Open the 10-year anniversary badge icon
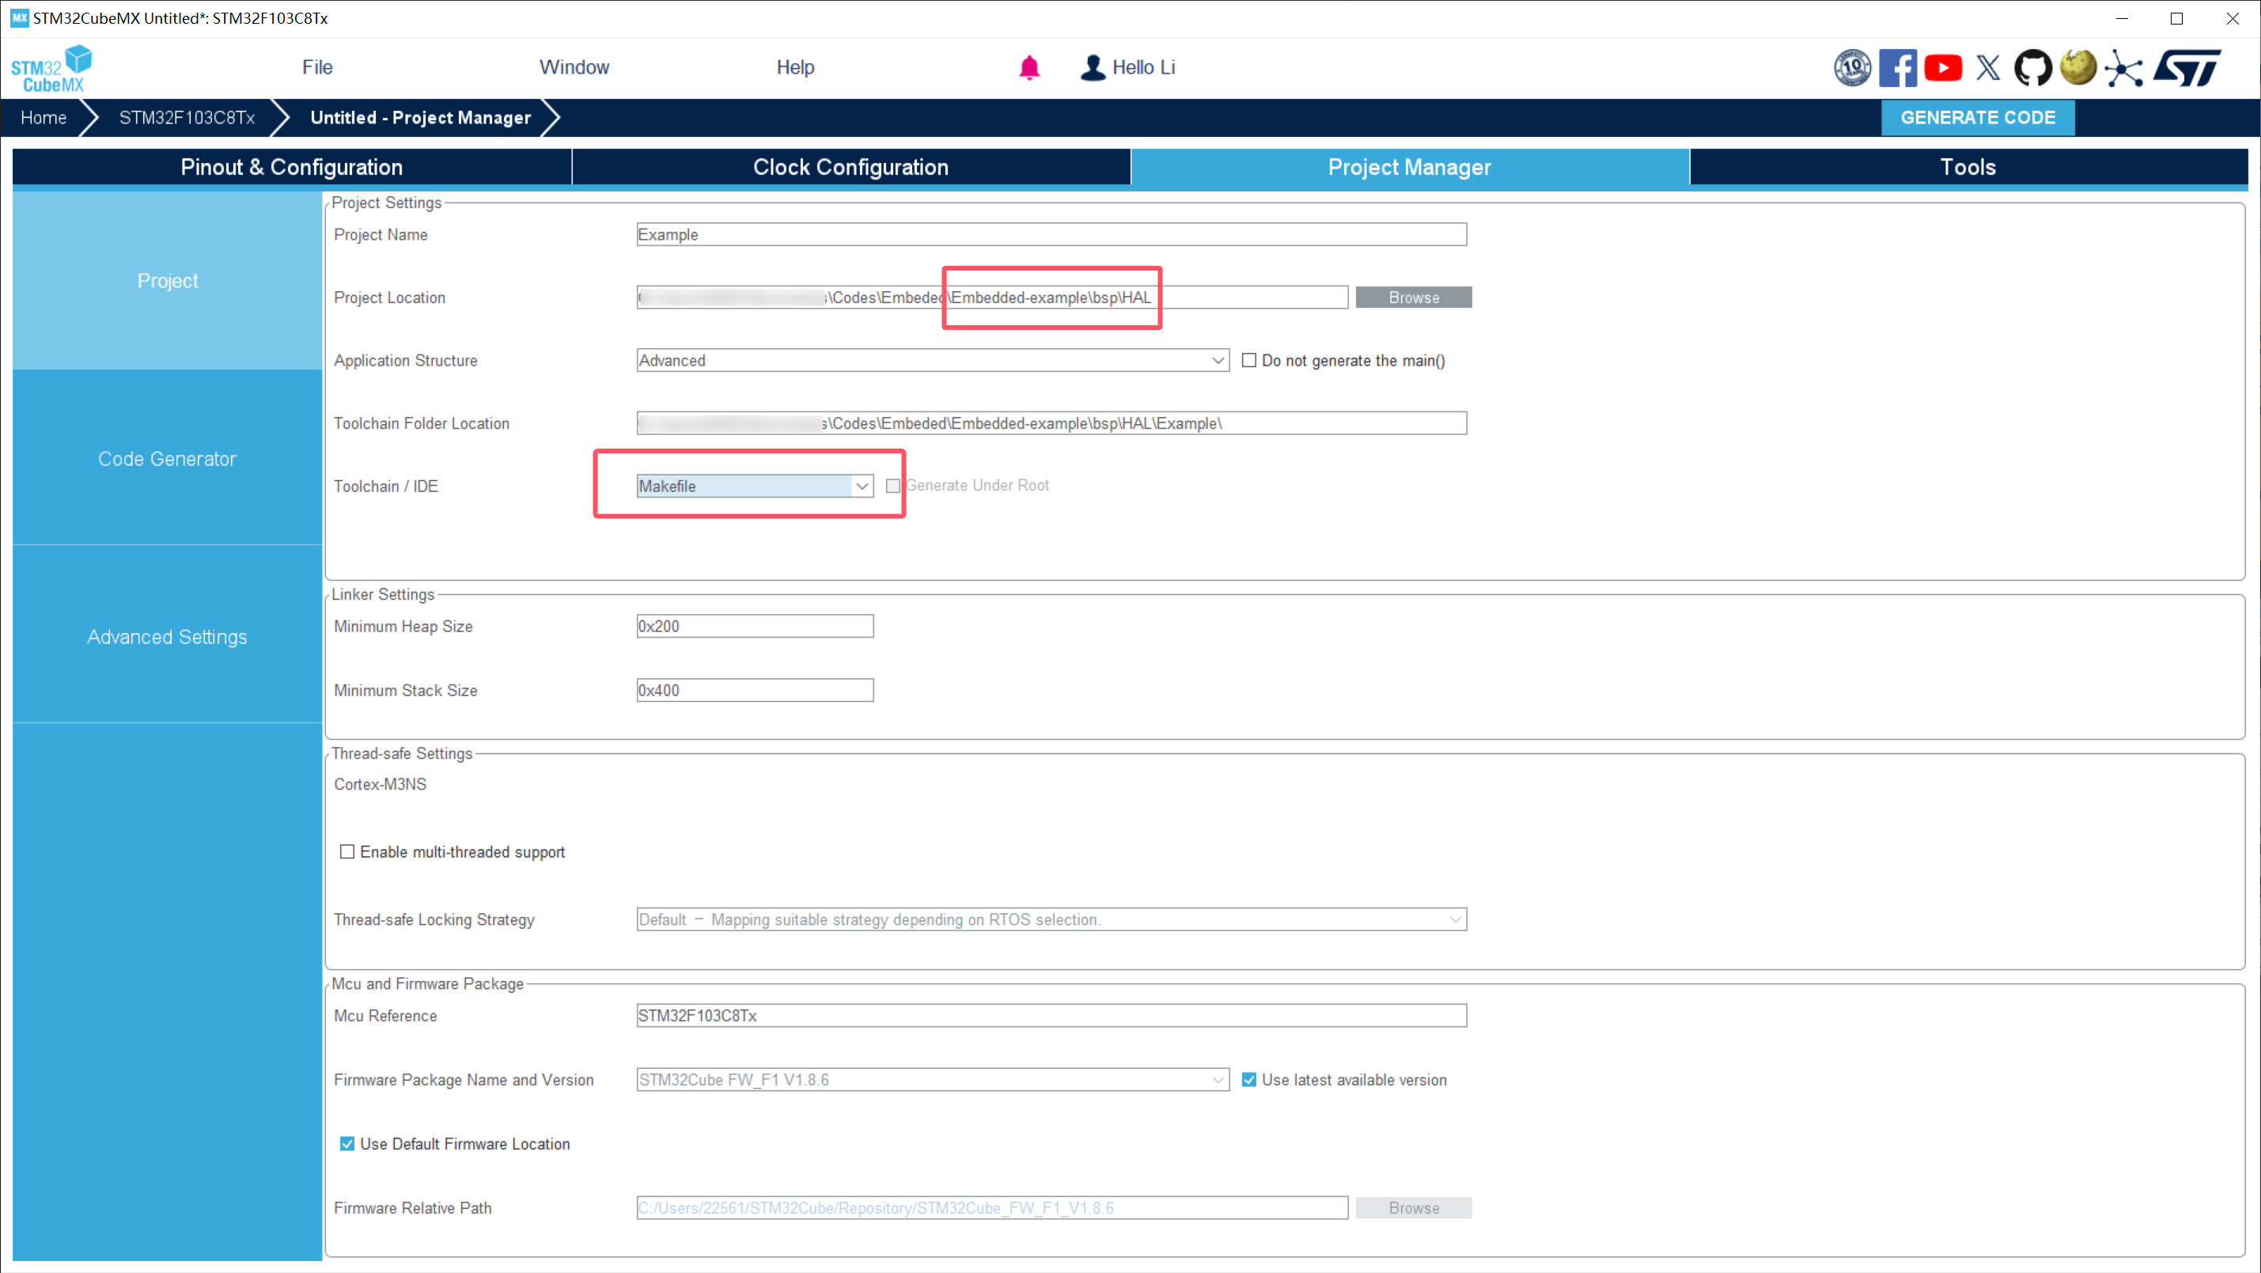Image resolution: width=2261 pixels, height=1273 pixels. 1852,67
